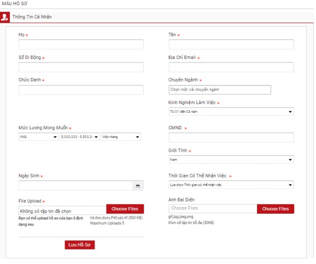Click the Thông Tin Cá Nhân header
Screen dimensions: 316x264
[x=32, y=17]
